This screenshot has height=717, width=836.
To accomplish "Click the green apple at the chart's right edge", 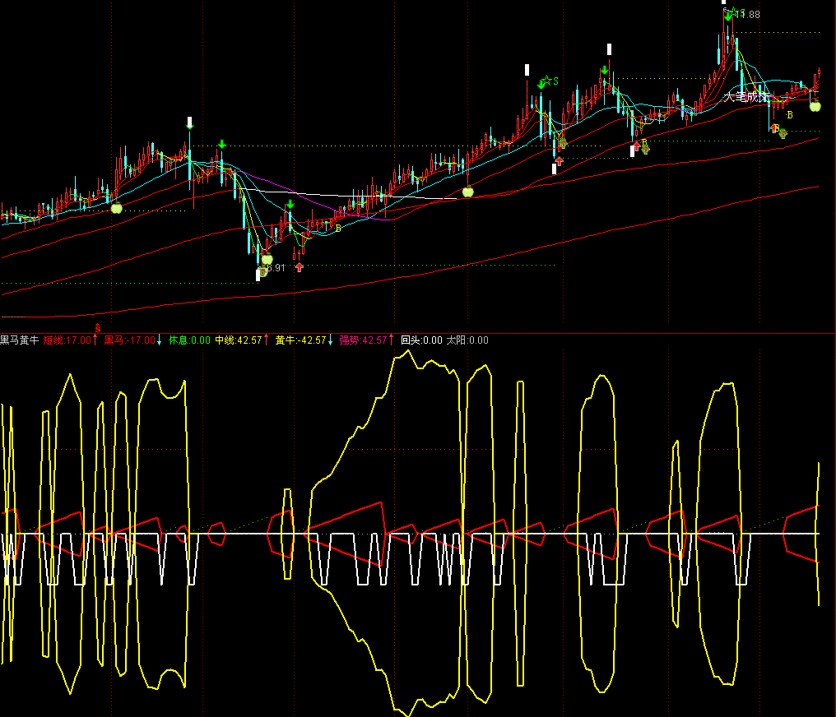I will [815, 106].
